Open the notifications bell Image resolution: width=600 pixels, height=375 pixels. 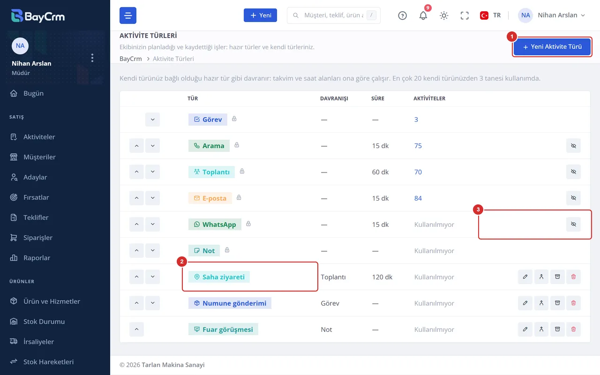(x=423, y=15)
